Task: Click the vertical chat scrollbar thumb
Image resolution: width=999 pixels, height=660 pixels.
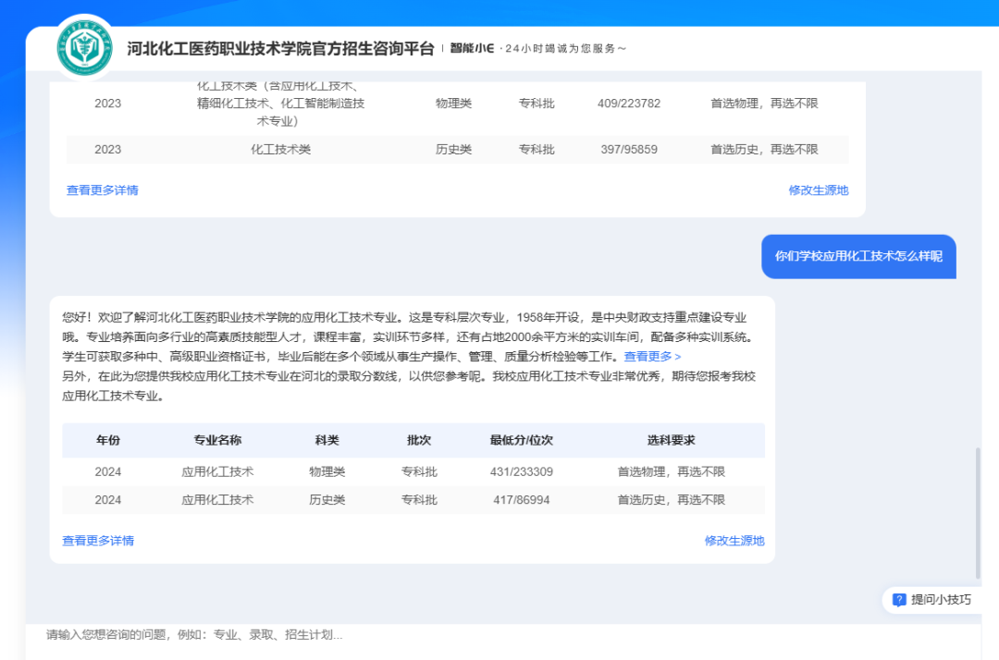Action: click(978, 513)
